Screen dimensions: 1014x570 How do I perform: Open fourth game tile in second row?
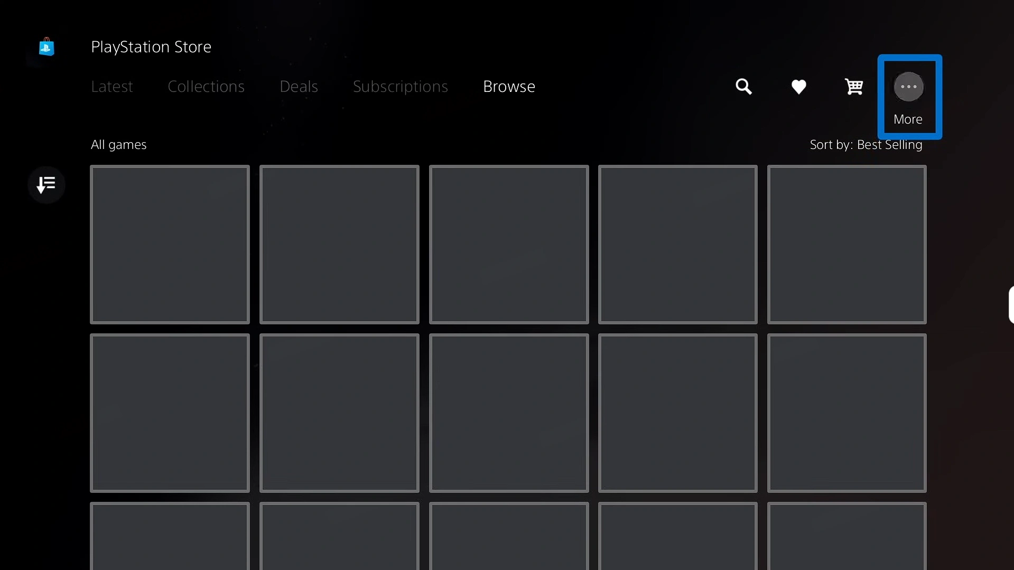pyautogui.click(x=677, y=413)
